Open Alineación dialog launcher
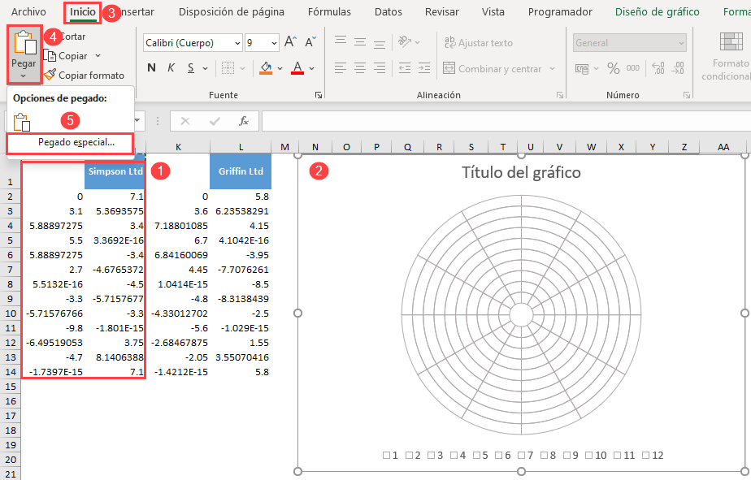This screenshot has height=480, width=751. (560, 95)
